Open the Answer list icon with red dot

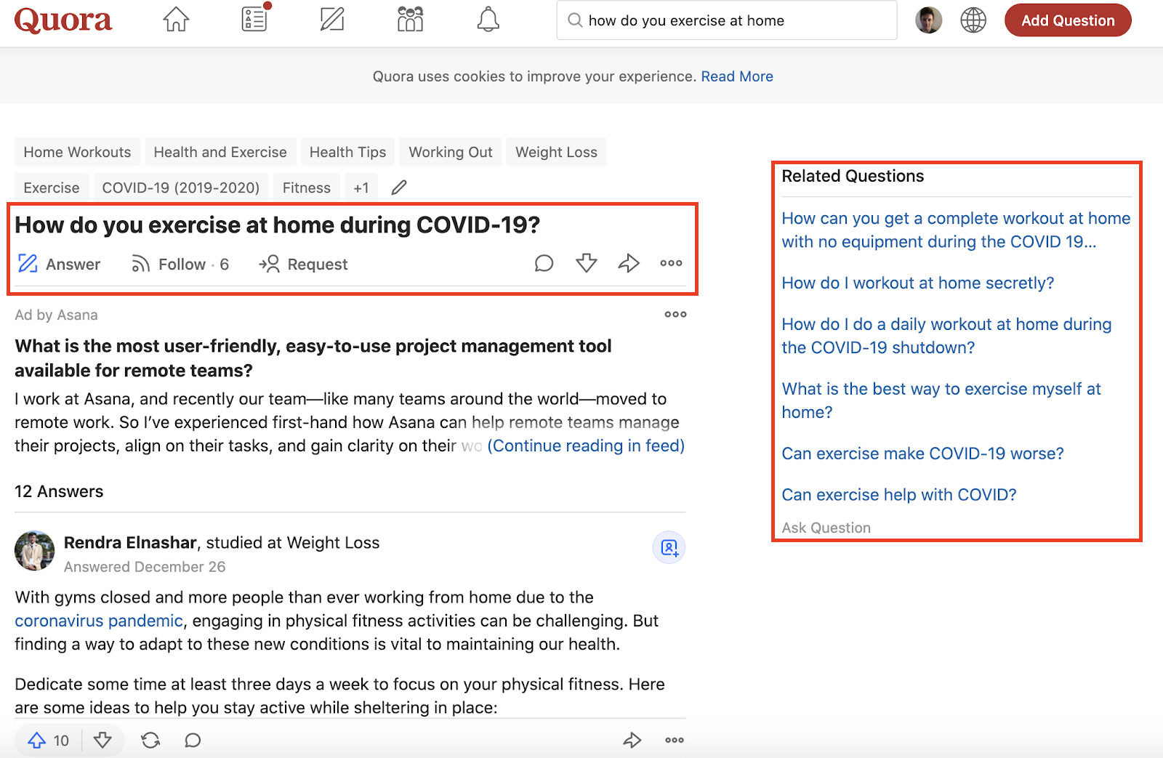point(256,18)
